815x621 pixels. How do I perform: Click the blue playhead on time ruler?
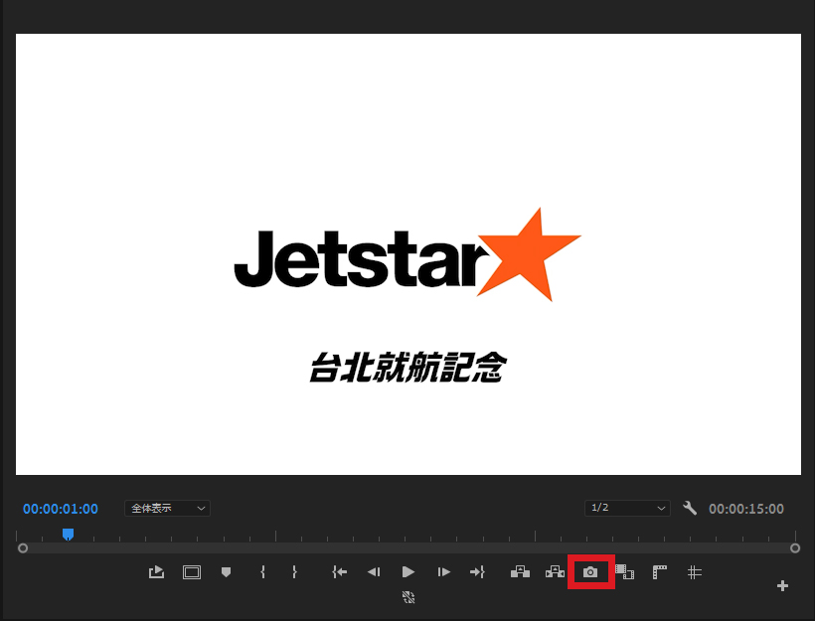point(68,535)
